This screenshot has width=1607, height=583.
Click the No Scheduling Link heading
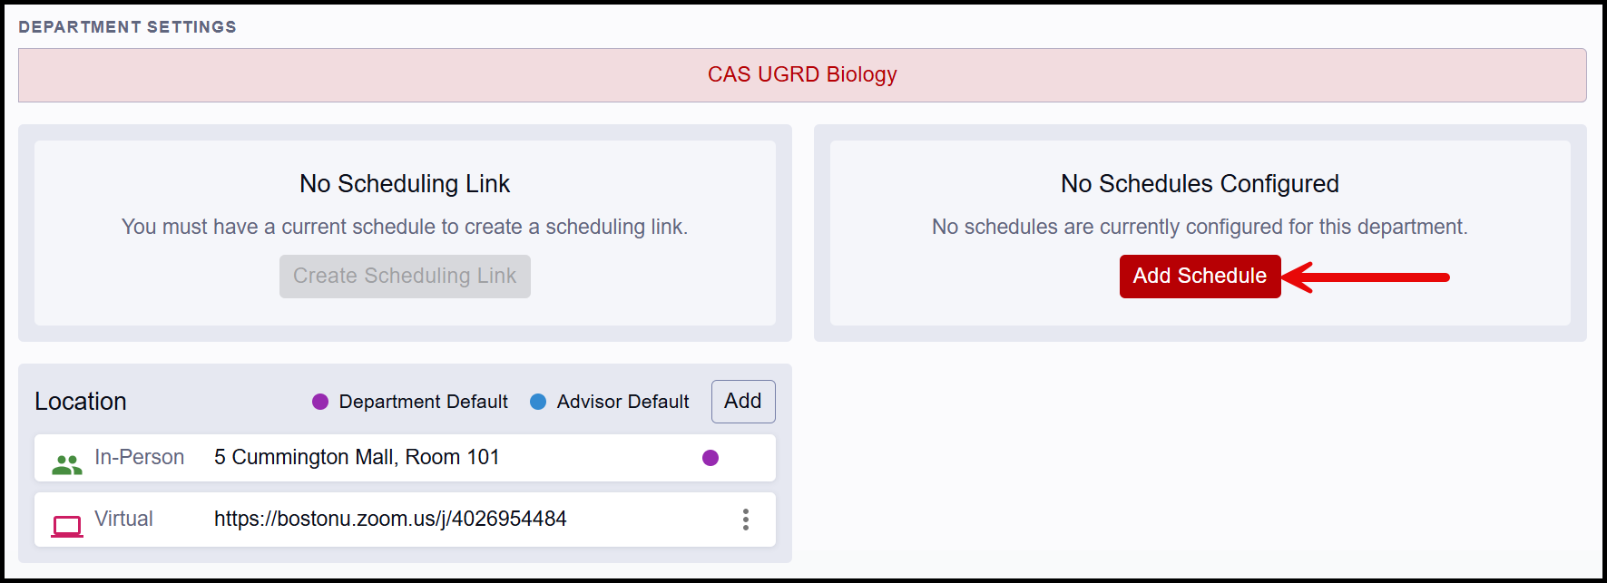(x=405, y=184)
